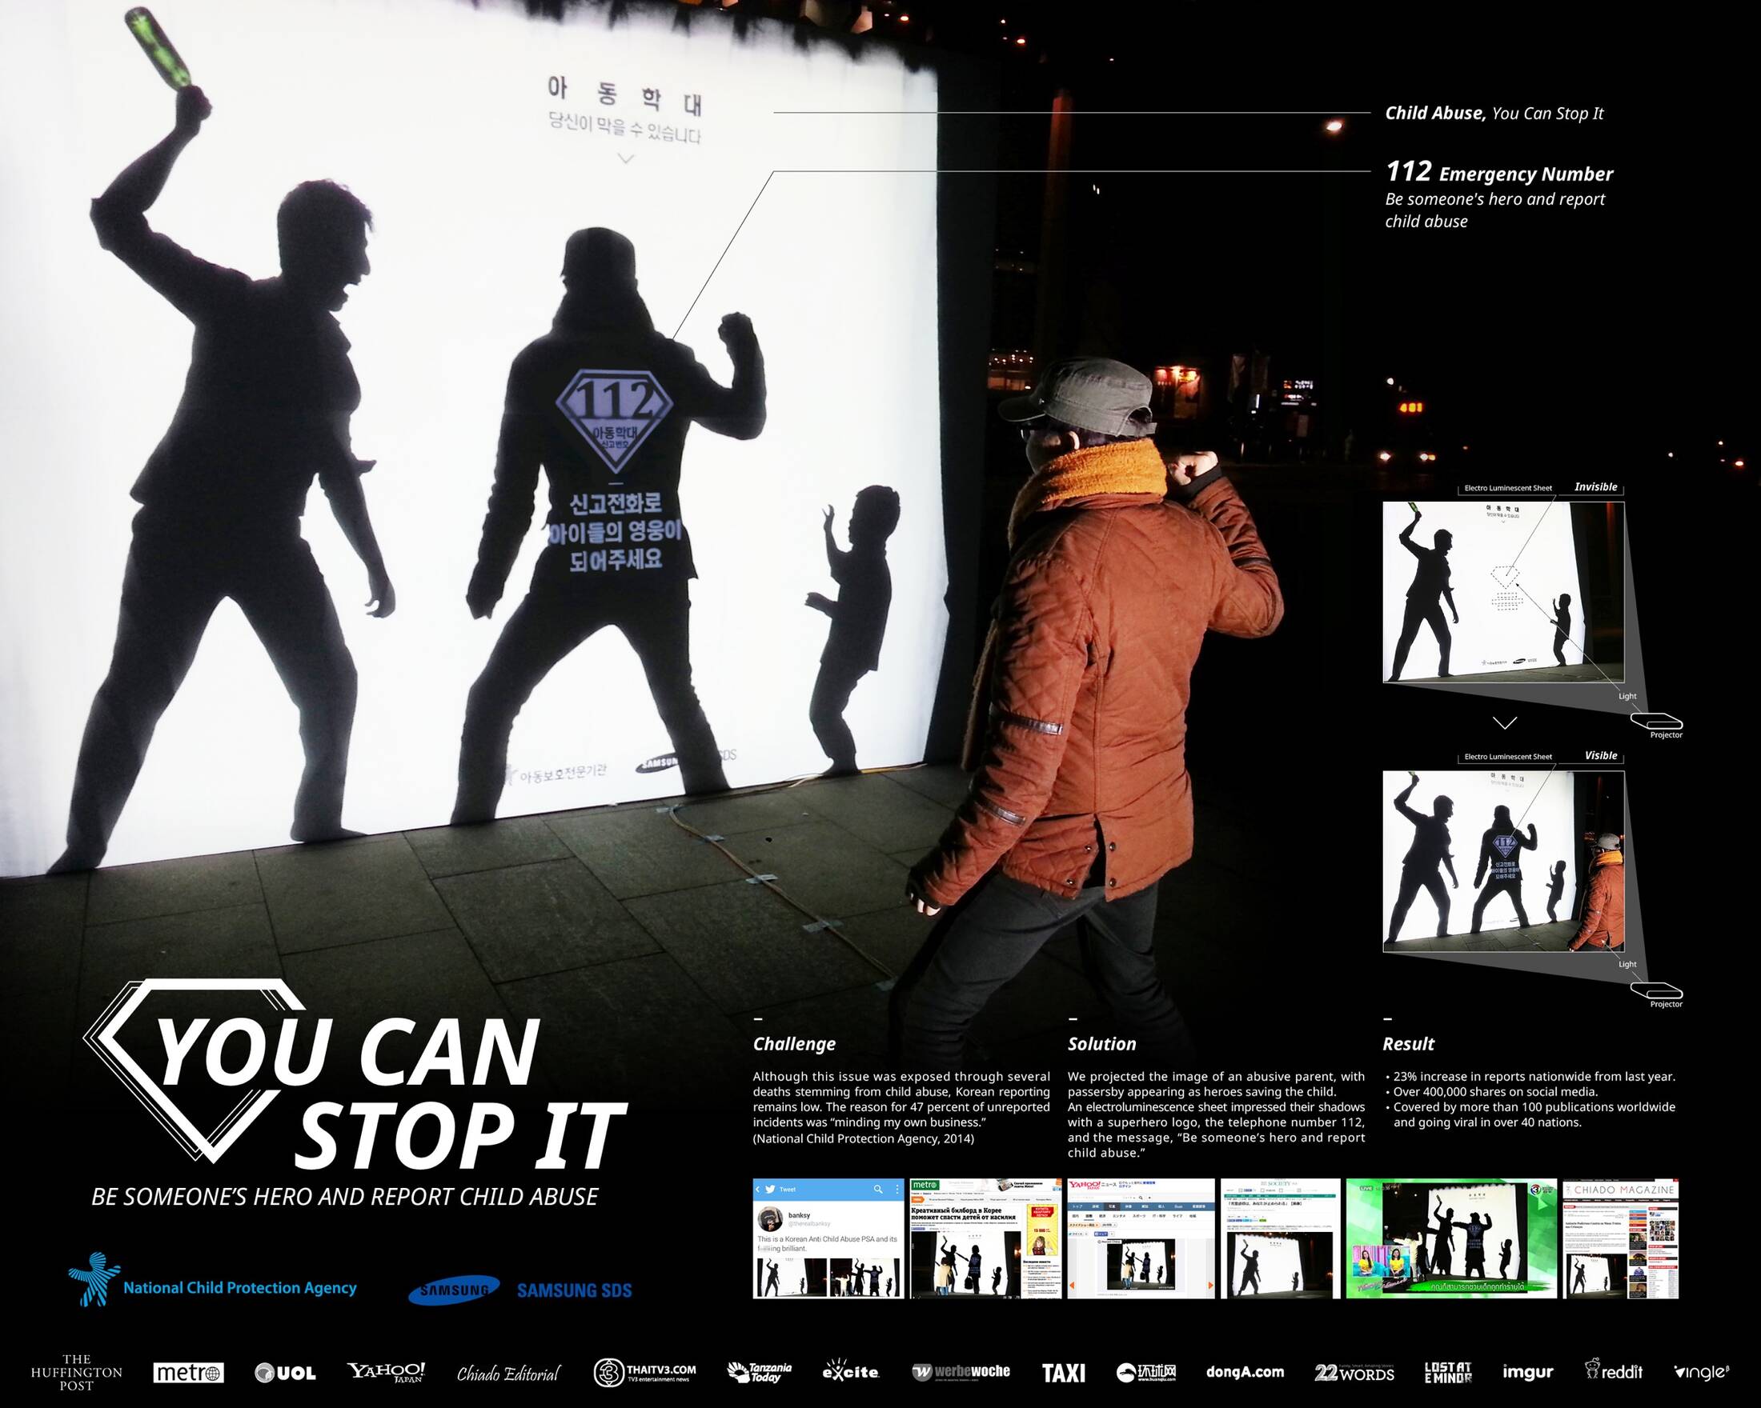Viewport: 1761px width, 1408px height.
Task: Click the three-dot menu in Tweet screenshot
Action: [x=897, y=1190]
